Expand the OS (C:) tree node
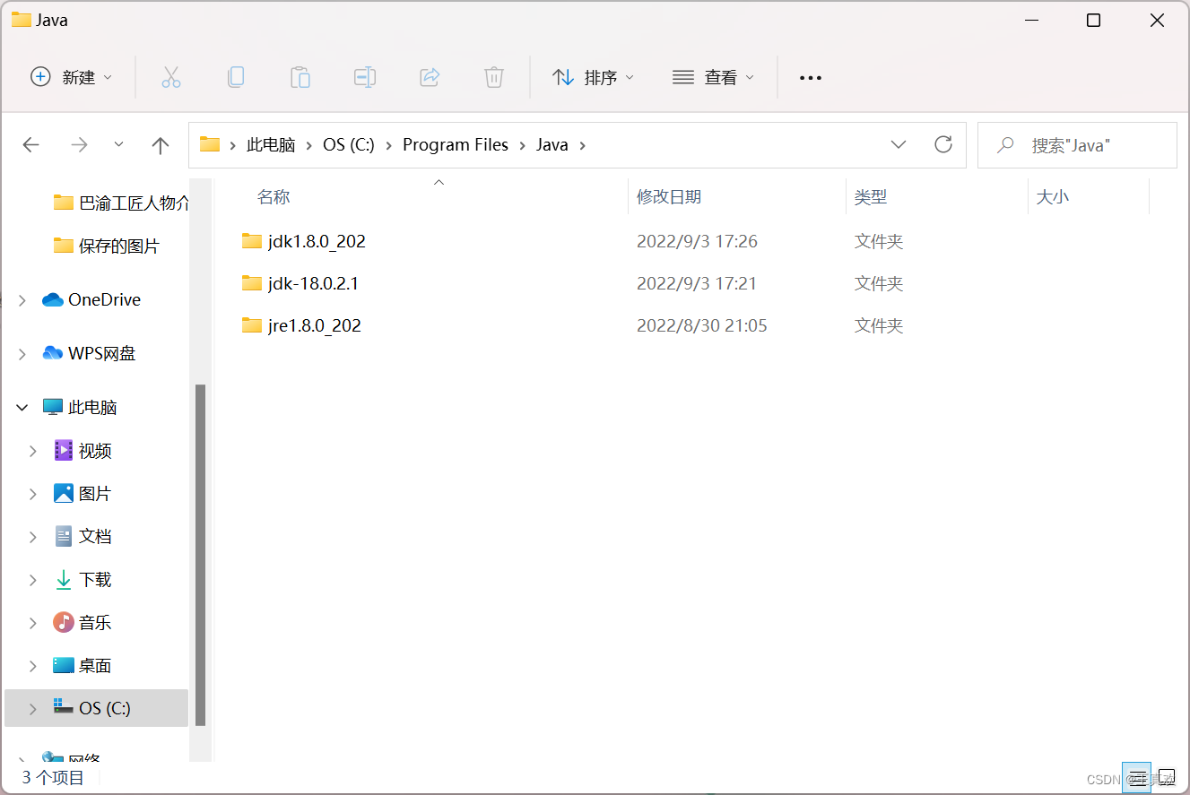This screenshot has width=1190, height=795. 33,709
